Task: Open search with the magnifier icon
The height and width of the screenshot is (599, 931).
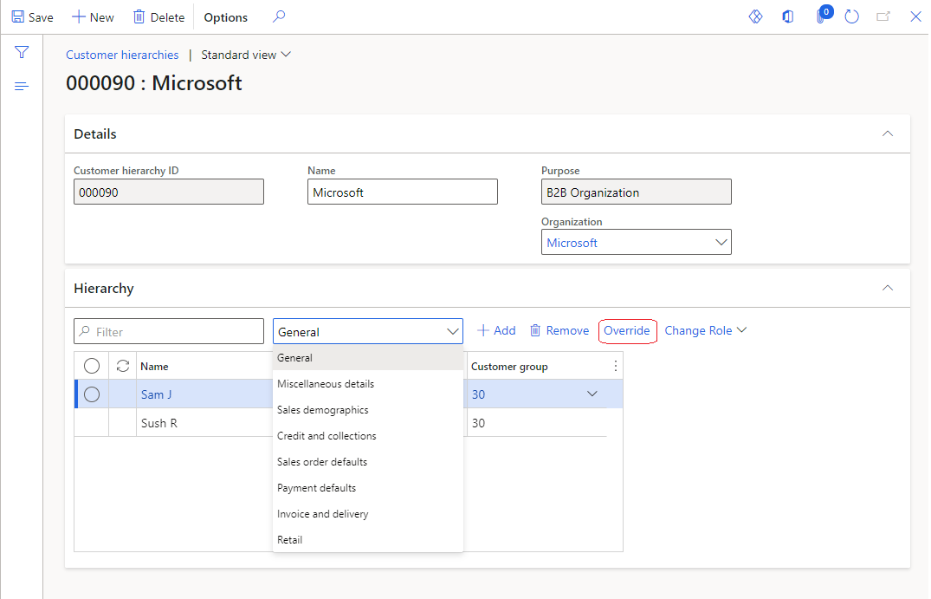Action: click(x=278, y=16)
